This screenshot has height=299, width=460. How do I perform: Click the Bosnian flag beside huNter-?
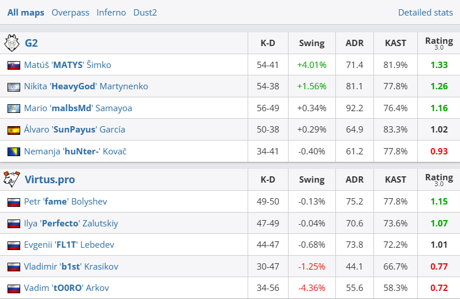13,152
